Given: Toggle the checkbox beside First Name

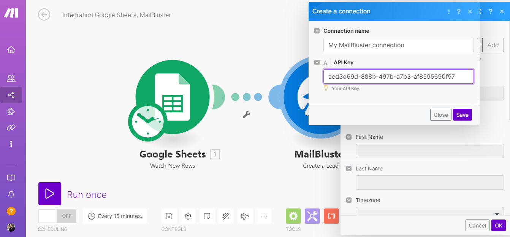Looking at the screenshot, I should pos(349,137).
